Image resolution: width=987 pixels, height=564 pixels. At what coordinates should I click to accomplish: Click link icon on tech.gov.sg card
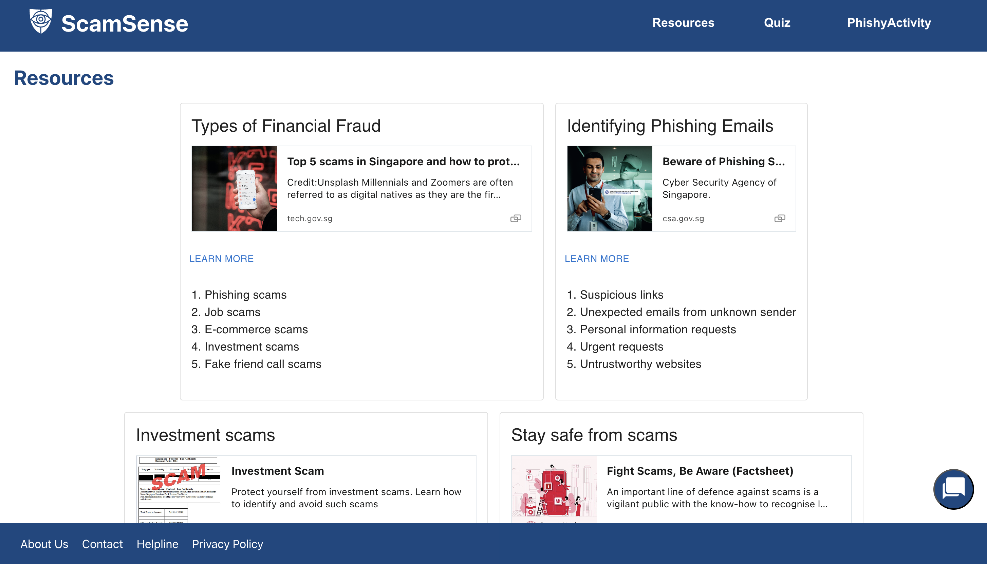coord(516,219)
